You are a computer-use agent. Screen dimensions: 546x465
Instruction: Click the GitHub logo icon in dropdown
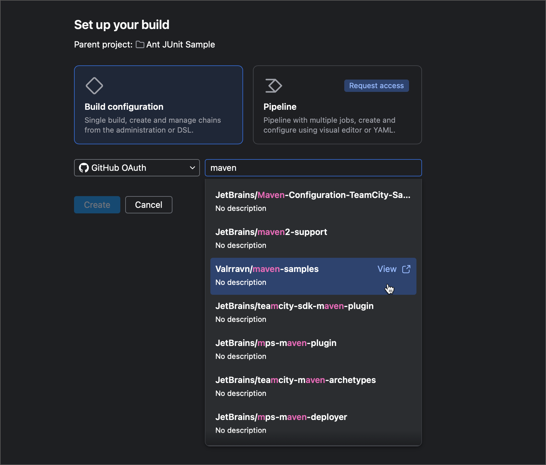[x=84, y=168]
